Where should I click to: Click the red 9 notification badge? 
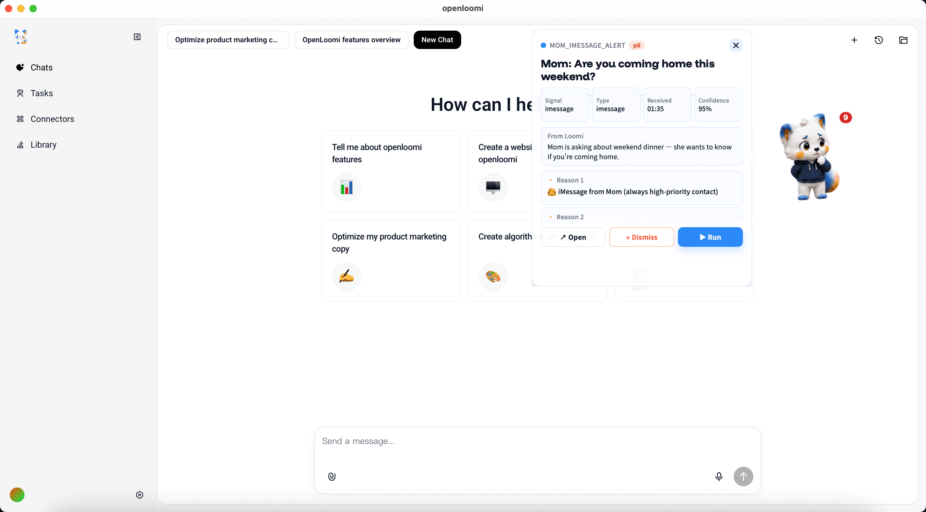click(x=845, y=118)
